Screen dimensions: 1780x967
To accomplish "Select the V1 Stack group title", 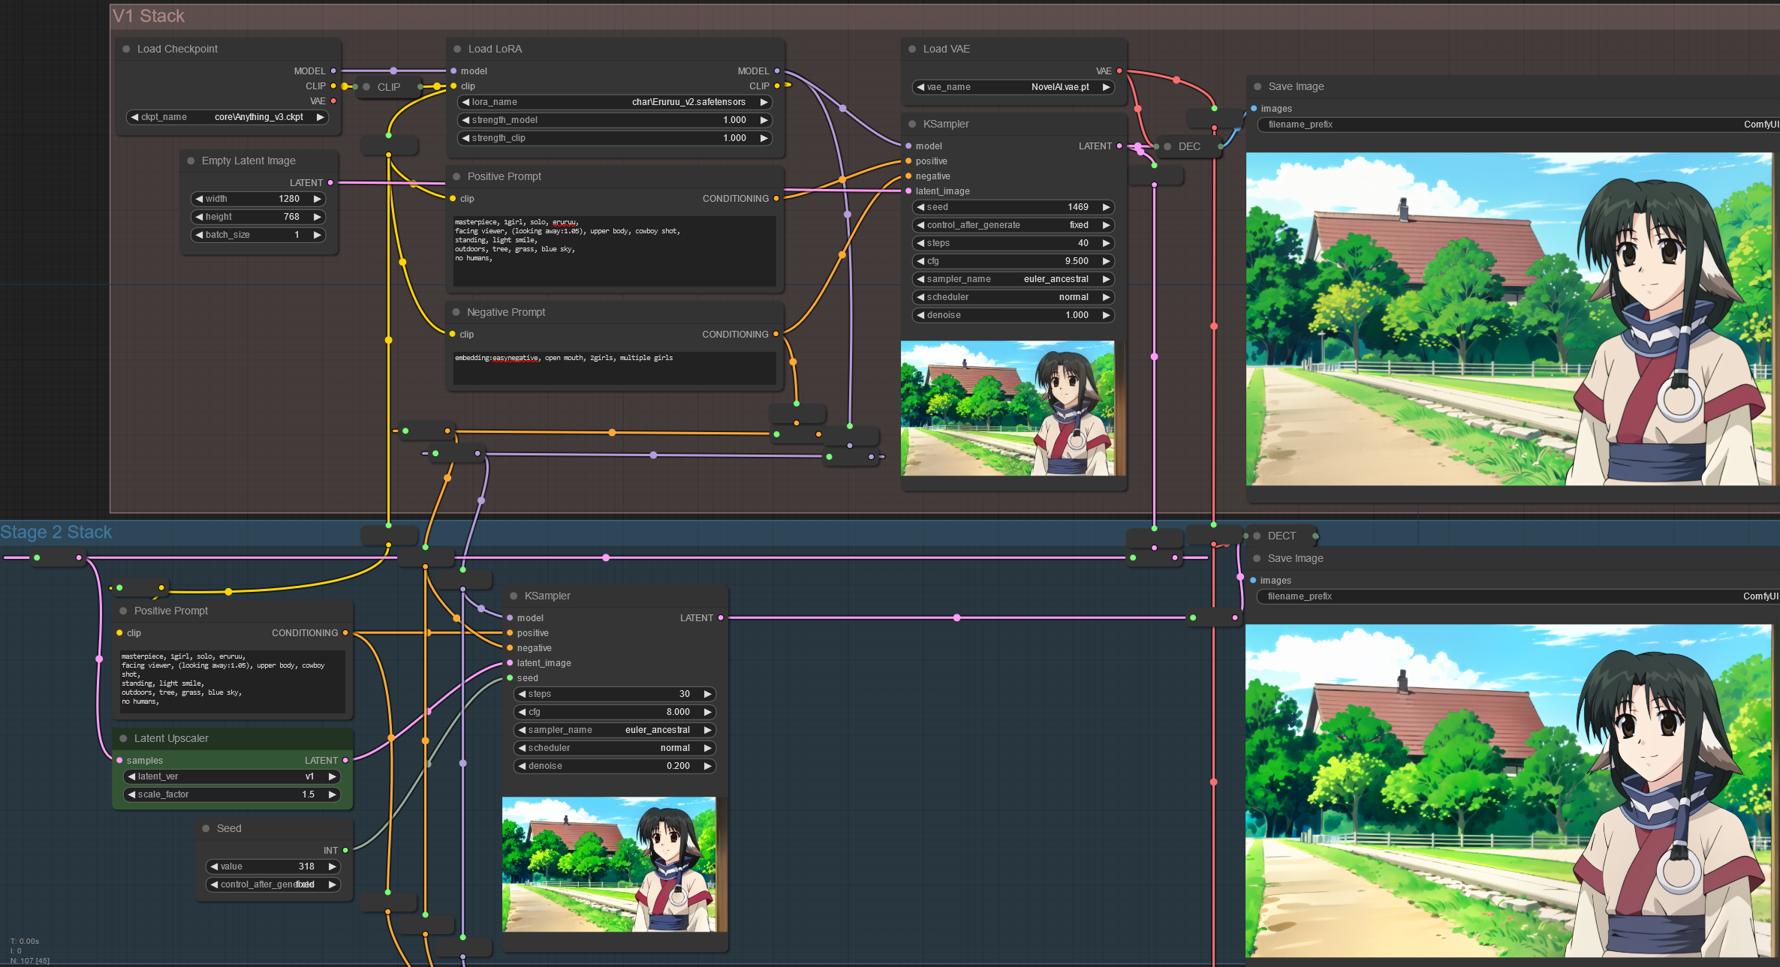I will pyautogui.click(x=149, y=16).
